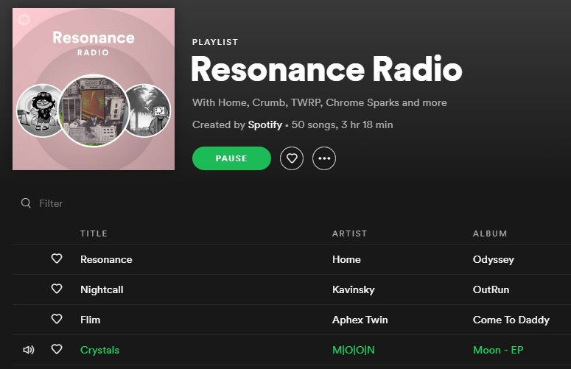Click the playlist heading Resonance Radio
This screenshot has width=571, height=369.
[x=326, y=69]
